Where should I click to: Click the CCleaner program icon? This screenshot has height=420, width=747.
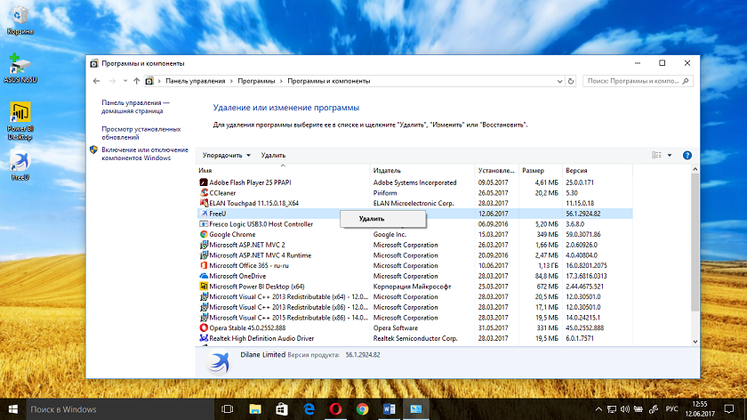(204, 193)
